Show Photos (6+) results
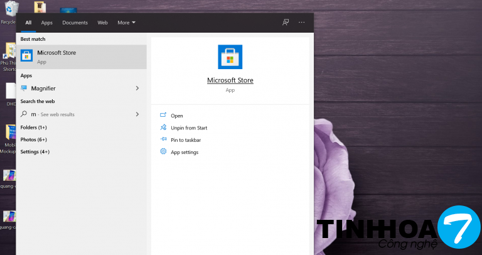This screenshot has height=255, width=482. (34, 139)
